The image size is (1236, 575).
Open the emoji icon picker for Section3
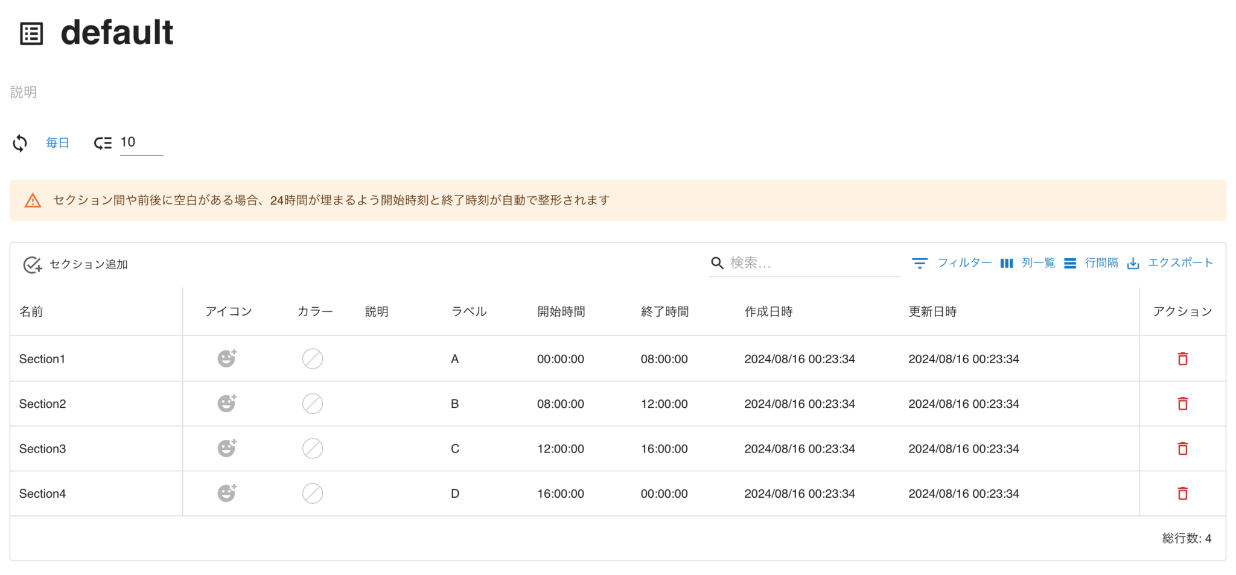[x=227, y=448]
